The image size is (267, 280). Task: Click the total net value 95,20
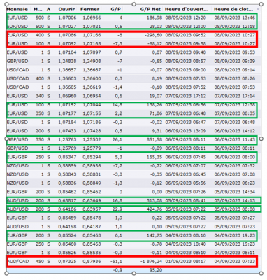coord(157,270)
